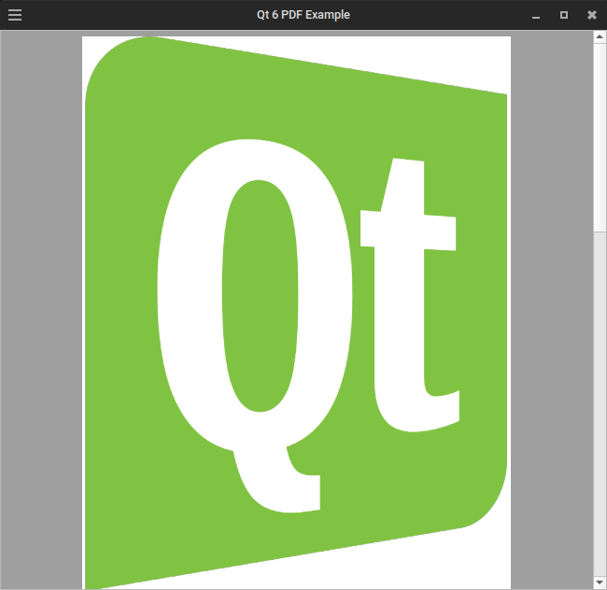607x590 pixels.
Task: Click the scrollbar track below the handle
Action: (x=600, y=404)
